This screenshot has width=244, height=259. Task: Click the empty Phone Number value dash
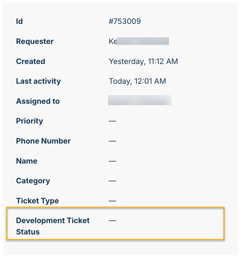click(x=112, y=141)
